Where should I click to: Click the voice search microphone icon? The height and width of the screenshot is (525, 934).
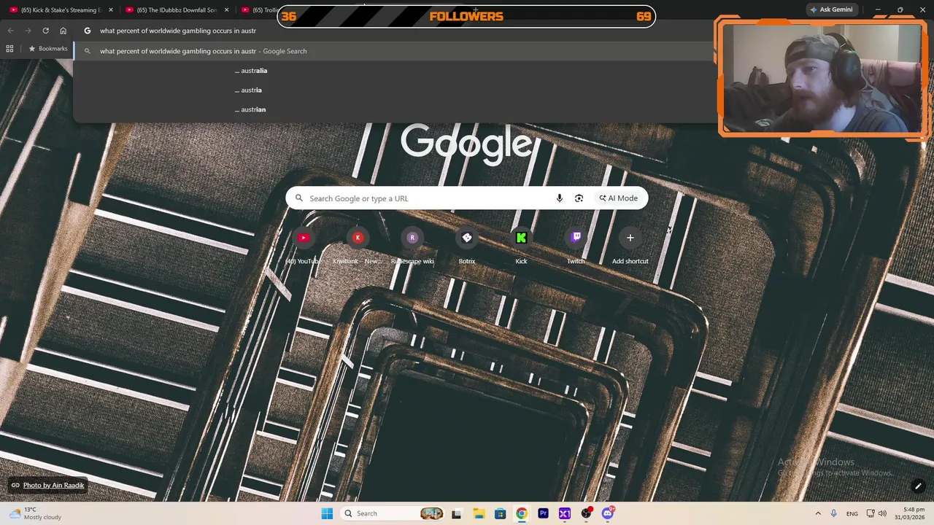tap(560, 198)
